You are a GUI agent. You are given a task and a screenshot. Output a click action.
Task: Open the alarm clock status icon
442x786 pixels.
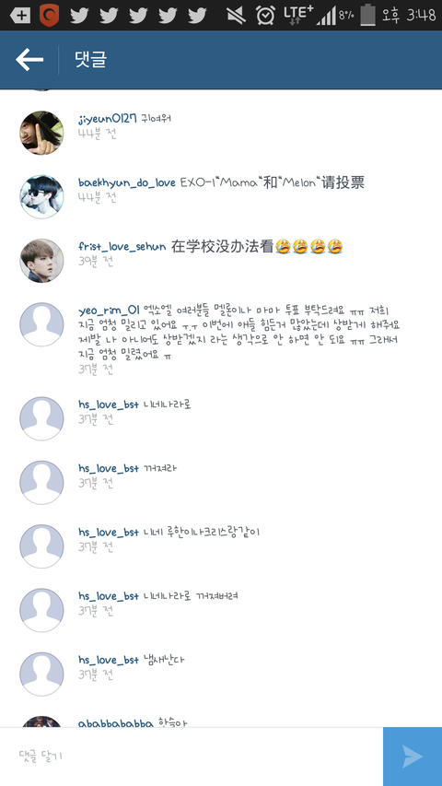tap(265, 15)
